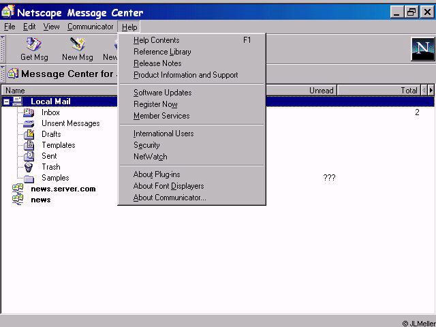Open About Font Displayers
Screen dimensions: 436x327
(x=192, y=186)
